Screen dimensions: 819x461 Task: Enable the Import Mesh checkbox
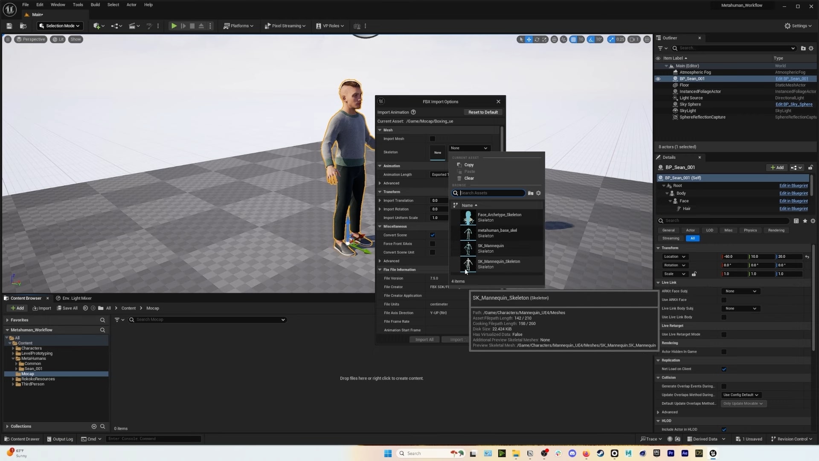[432, 139]
